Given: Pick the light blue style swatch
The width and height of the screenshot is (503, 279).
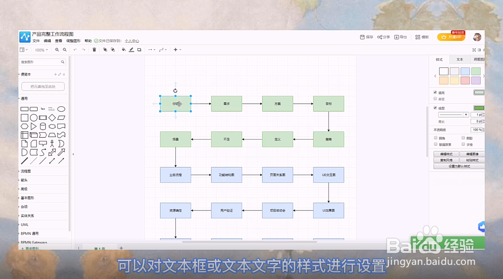Looking at the screenshot, I should [x=465, y=71].
